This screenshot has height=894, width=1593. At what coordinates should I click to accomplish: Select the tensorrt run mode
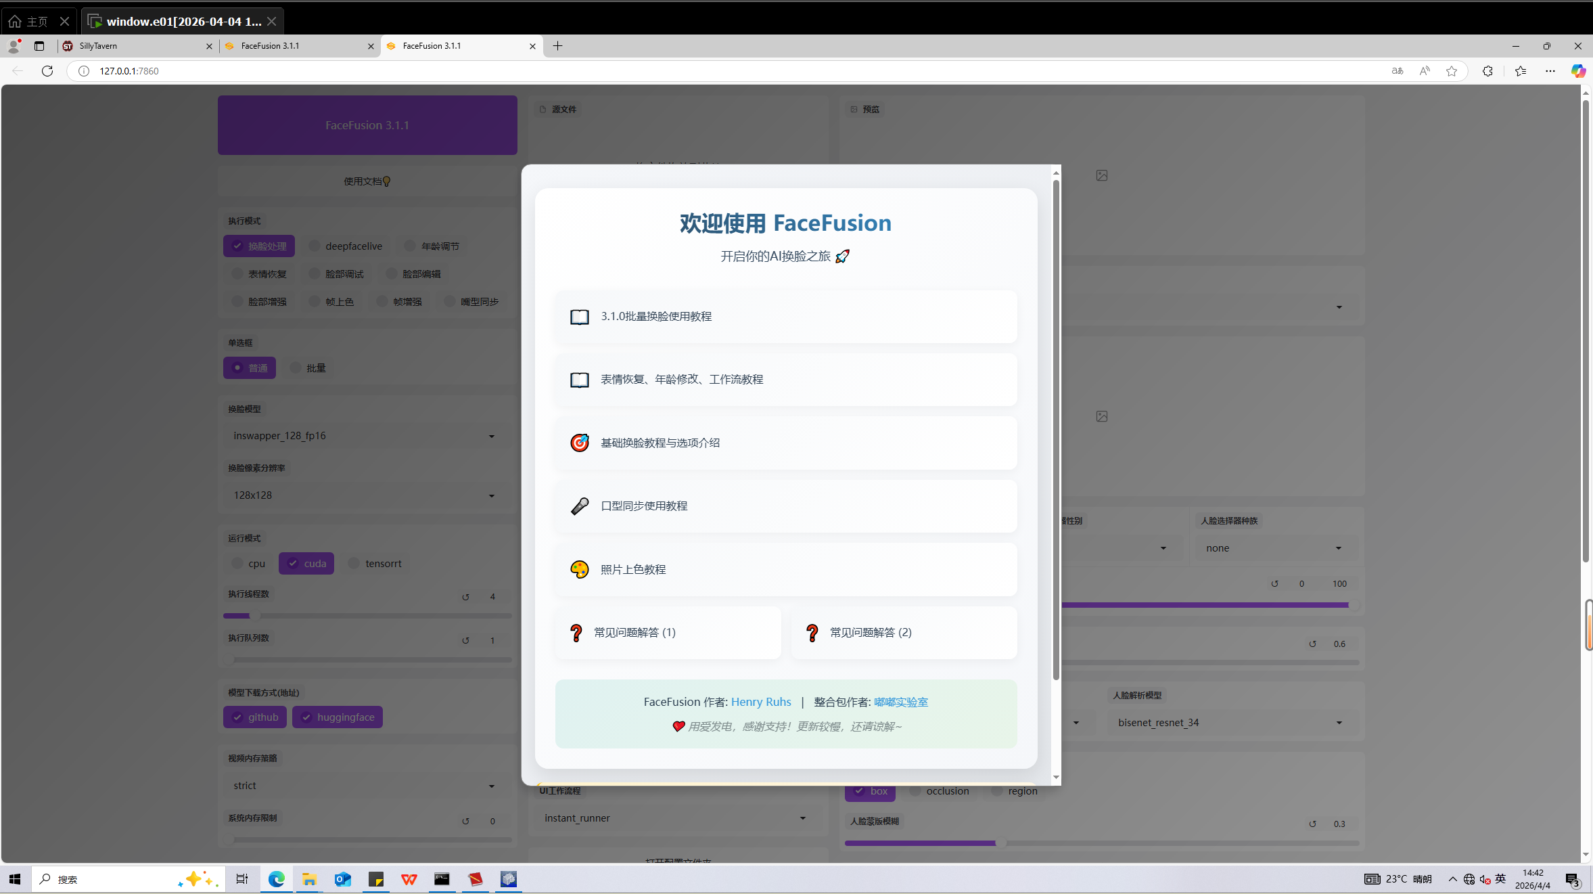coord(375,564)
